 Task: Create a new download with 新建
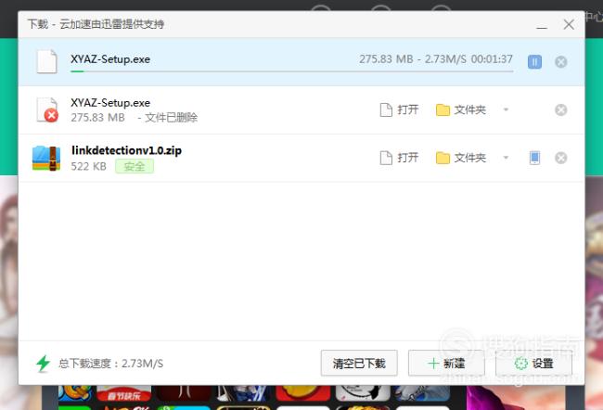446,363
